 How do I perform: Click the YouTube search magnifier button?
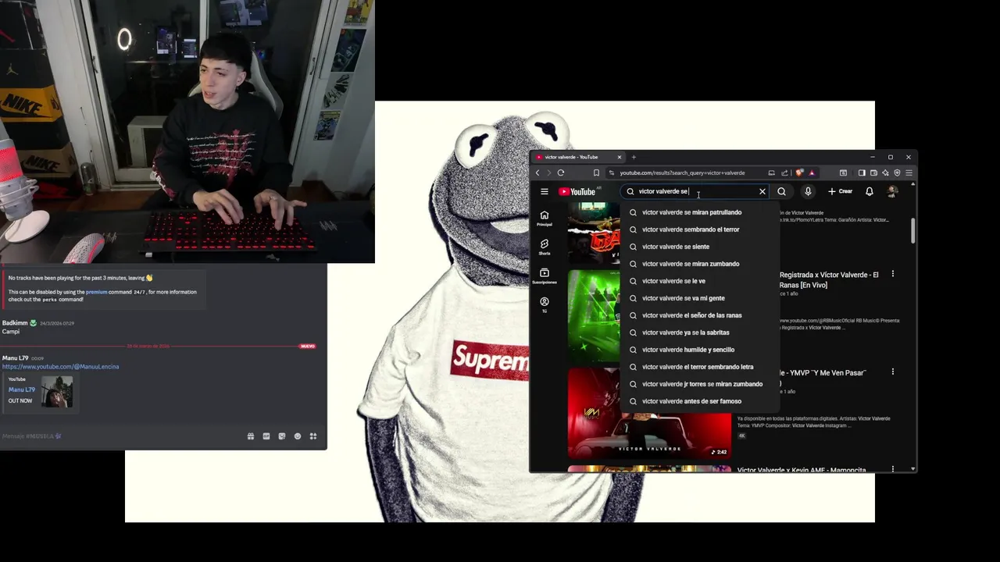click(781, 191)
